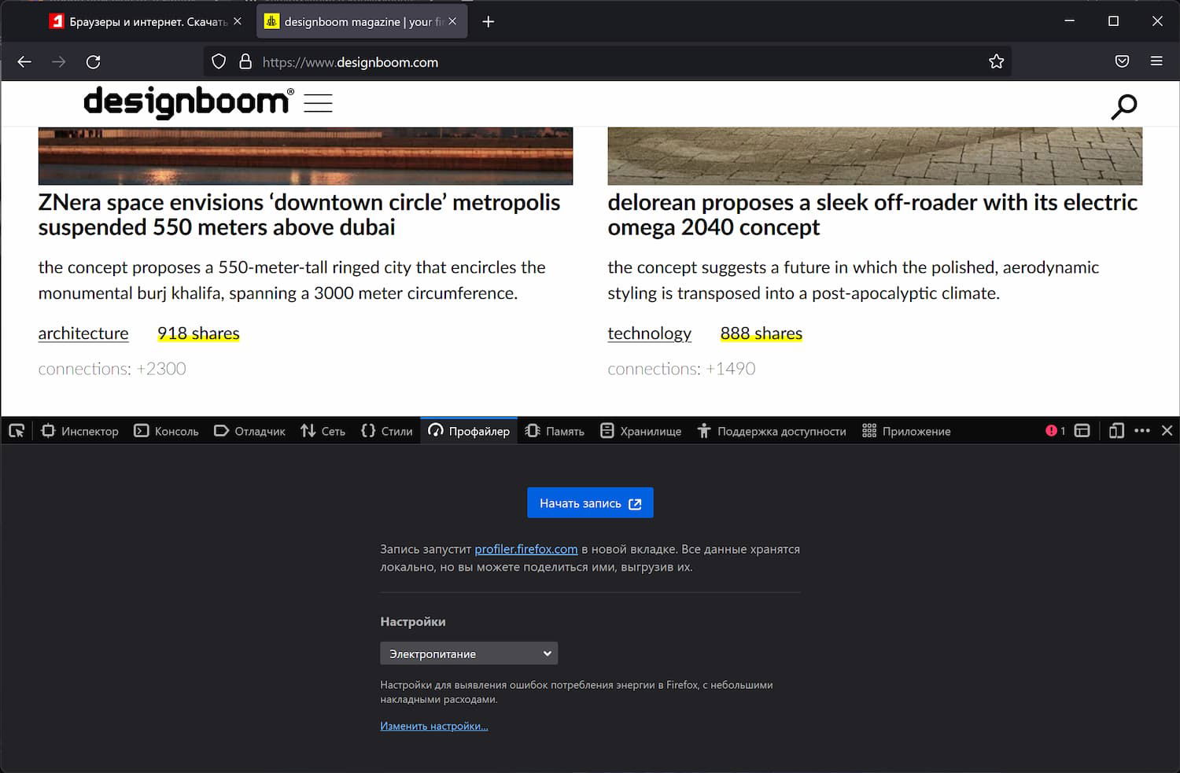The width and height of the screenshot is (1180, 773).
Task: Click the Настройки heading in profiler
Action: click(413, 622)
